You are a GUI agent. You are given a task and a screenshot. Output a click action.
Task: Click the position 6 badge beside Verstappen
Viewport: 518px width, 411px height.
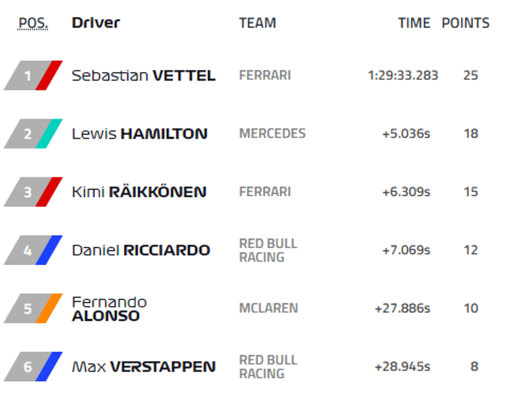pos(27,367)
